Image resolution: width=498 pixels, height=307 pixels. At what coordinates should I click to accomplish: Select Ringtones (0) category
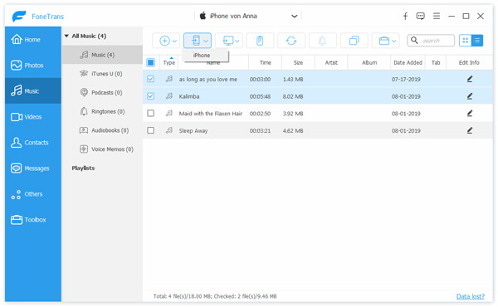[x=102, y=111]
